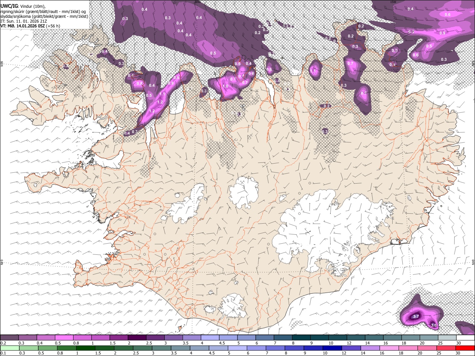Select the snow legend swatch labeled 2.5
Screen dimensions: 475x356
point(155,338)
